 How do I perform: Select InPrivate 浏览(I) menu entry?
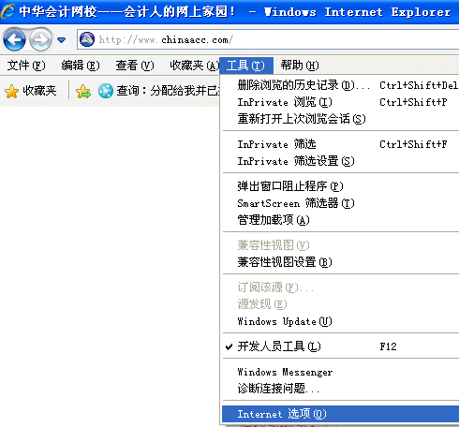(340, 102)
